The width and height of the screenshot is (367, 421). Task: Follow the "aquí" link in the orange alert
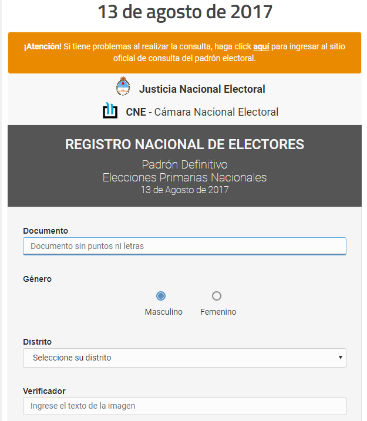point(261,46)
